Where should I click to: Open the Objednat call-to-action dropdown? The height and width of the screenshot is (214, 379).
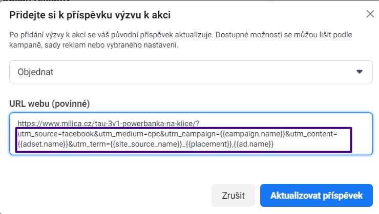coord(191,72)
